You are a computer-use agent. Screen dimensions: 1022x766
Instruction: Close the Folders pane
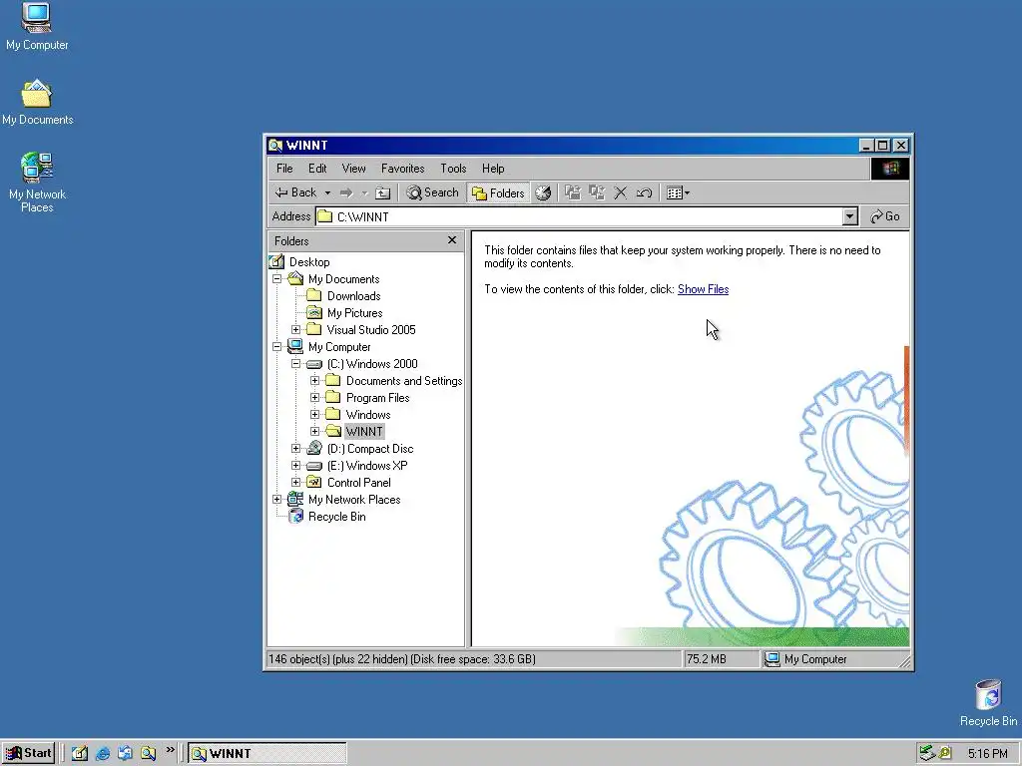click(452, 240)
